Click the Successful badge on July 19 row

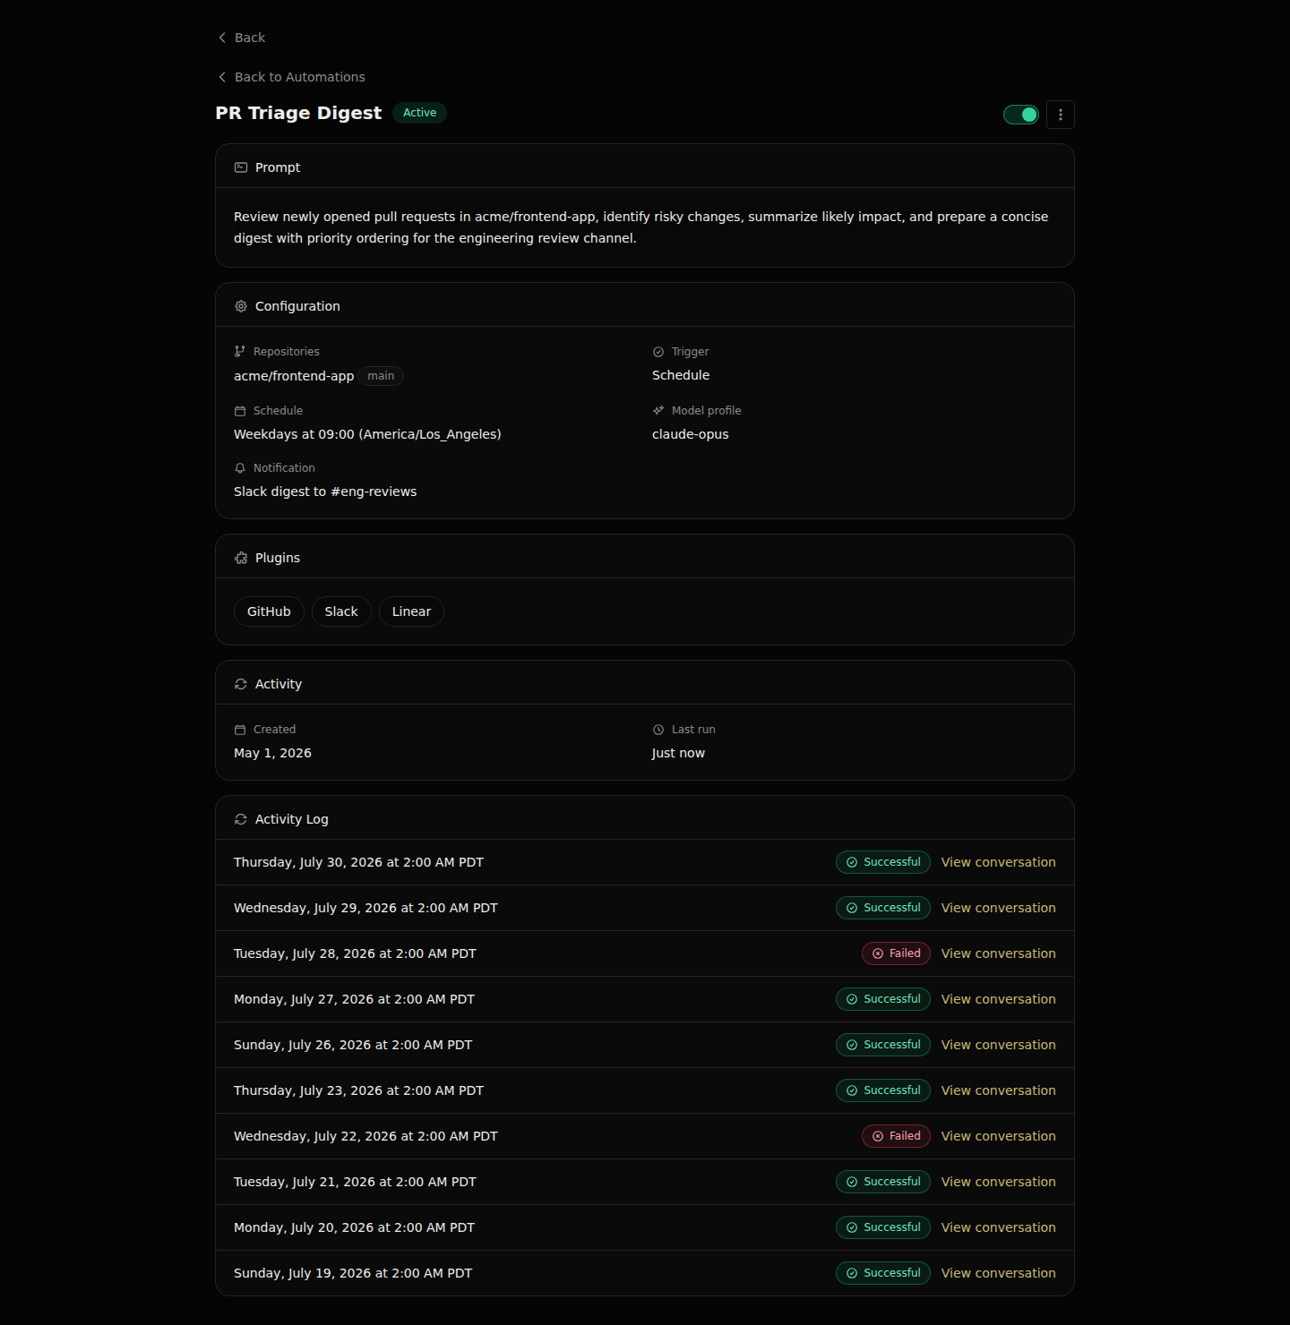pos(883,1273)
